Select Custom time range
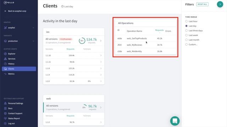 tap(186, 44)
